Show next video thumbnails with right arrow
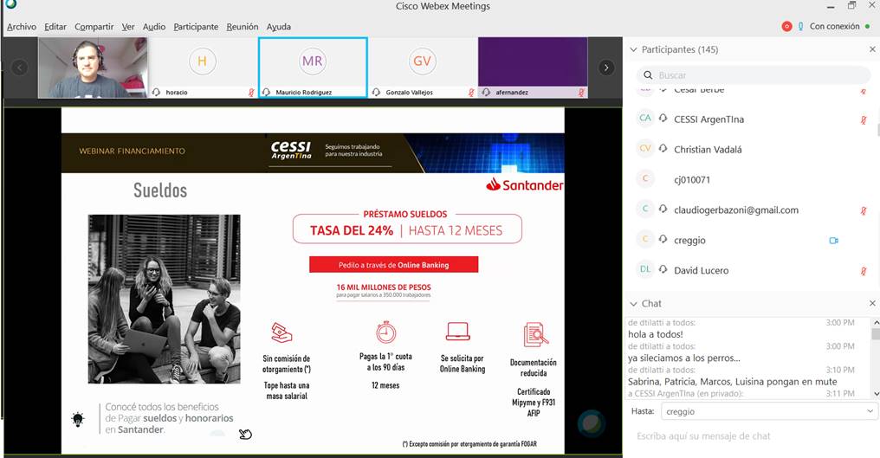This screenshot has width=880, height=458. pyautogui.click(x=606, y=68)
